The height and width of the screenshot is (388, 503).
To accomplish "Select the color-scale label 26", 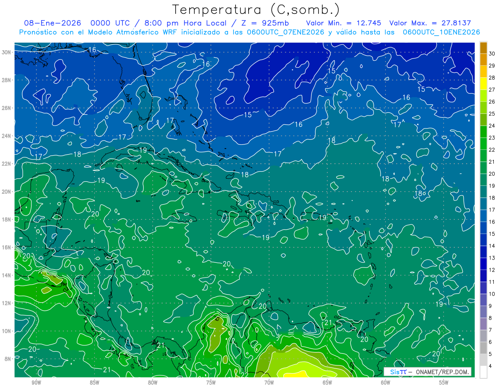I will [x=492, y=102].
